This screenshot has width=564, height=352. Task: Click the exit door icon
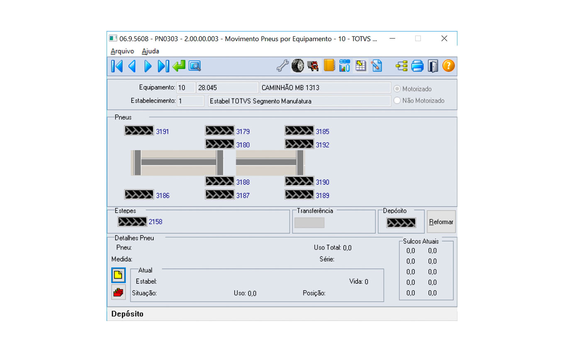point(433,66)
